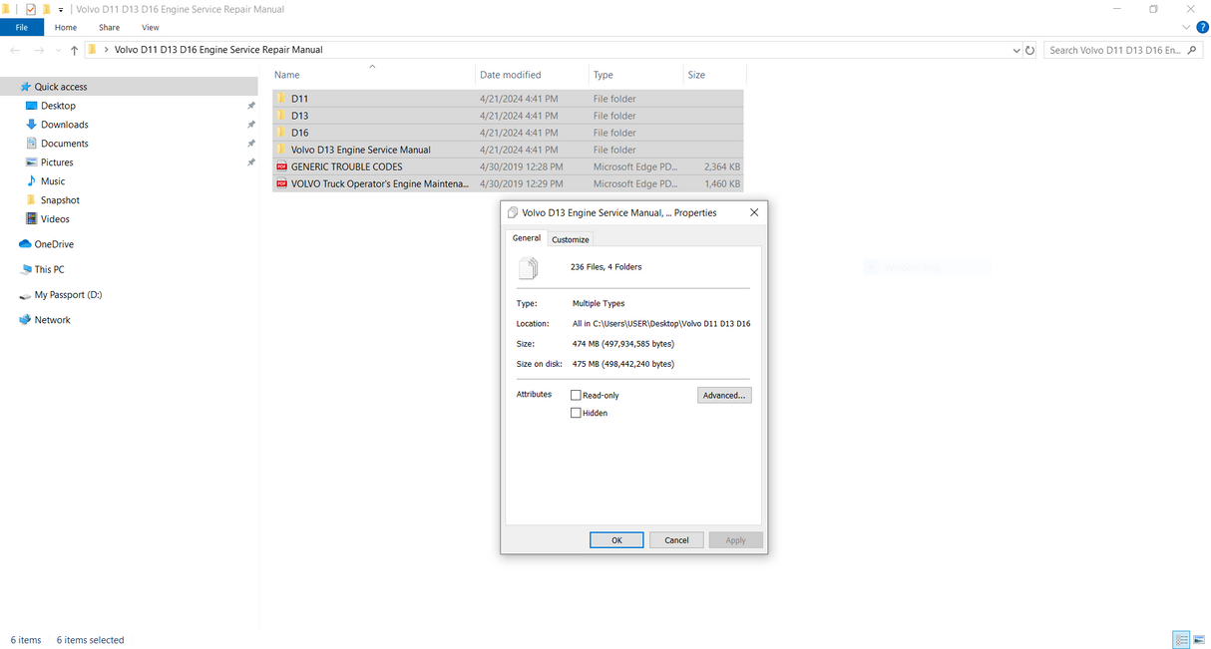
Task: Refresh the current folder view
Action: 1030,50
